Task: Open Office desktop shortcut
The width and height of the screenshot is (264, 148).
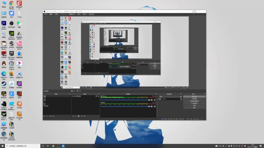Action: pyautogui.click(x=19, y=95)
